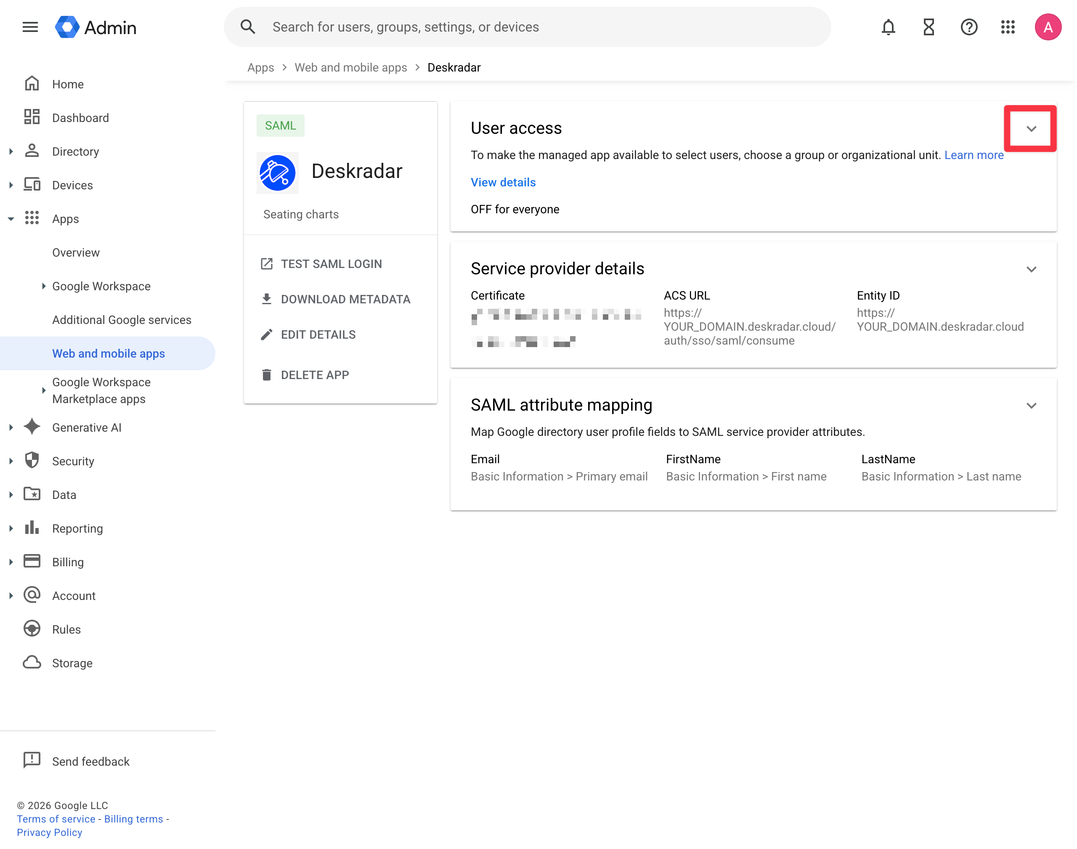Open the Google apps grid launcher
Viewport: 1077px width, 849px height.
coord(1008,27)
